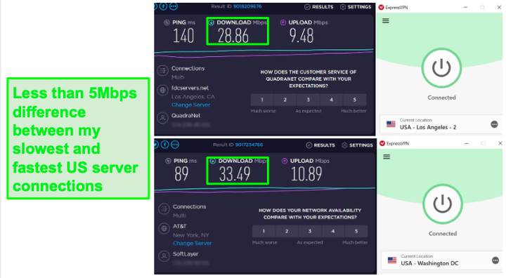The height and width of the screenshot is (278, 506).
Task: Minimize the bottom ExpressVPN window
Action: point(467,143)
